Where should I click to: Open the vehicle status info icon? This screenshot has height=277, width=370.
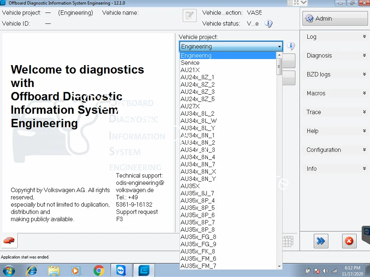(x=268, y=23)
